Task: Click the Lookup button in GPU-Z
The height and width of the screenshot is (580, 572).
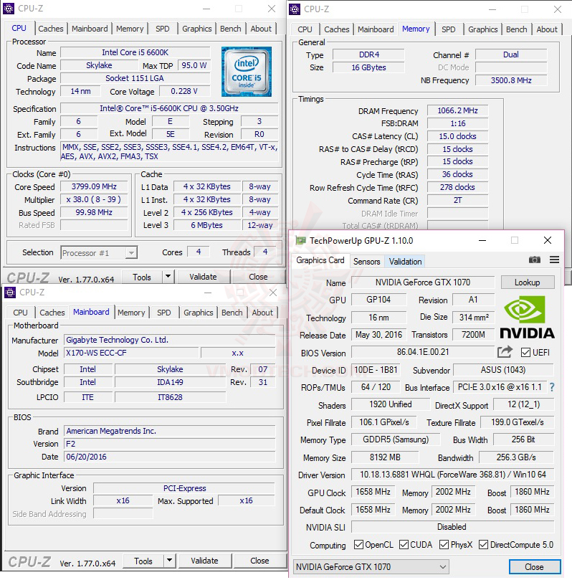Action: tap(528, 282)
